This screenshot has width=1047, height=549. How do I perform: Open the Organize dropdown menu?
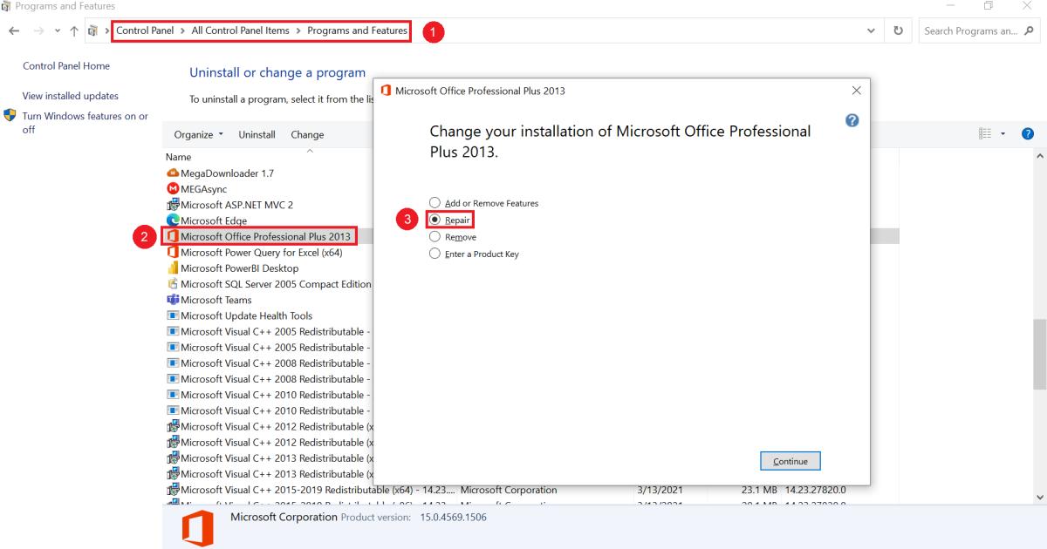tap(199, 134)
